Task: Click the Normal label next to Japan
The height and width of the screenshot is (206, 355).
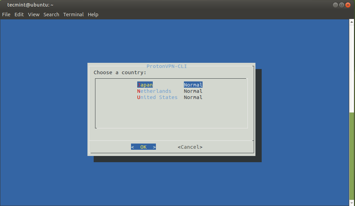Action: tap(193, 85)
